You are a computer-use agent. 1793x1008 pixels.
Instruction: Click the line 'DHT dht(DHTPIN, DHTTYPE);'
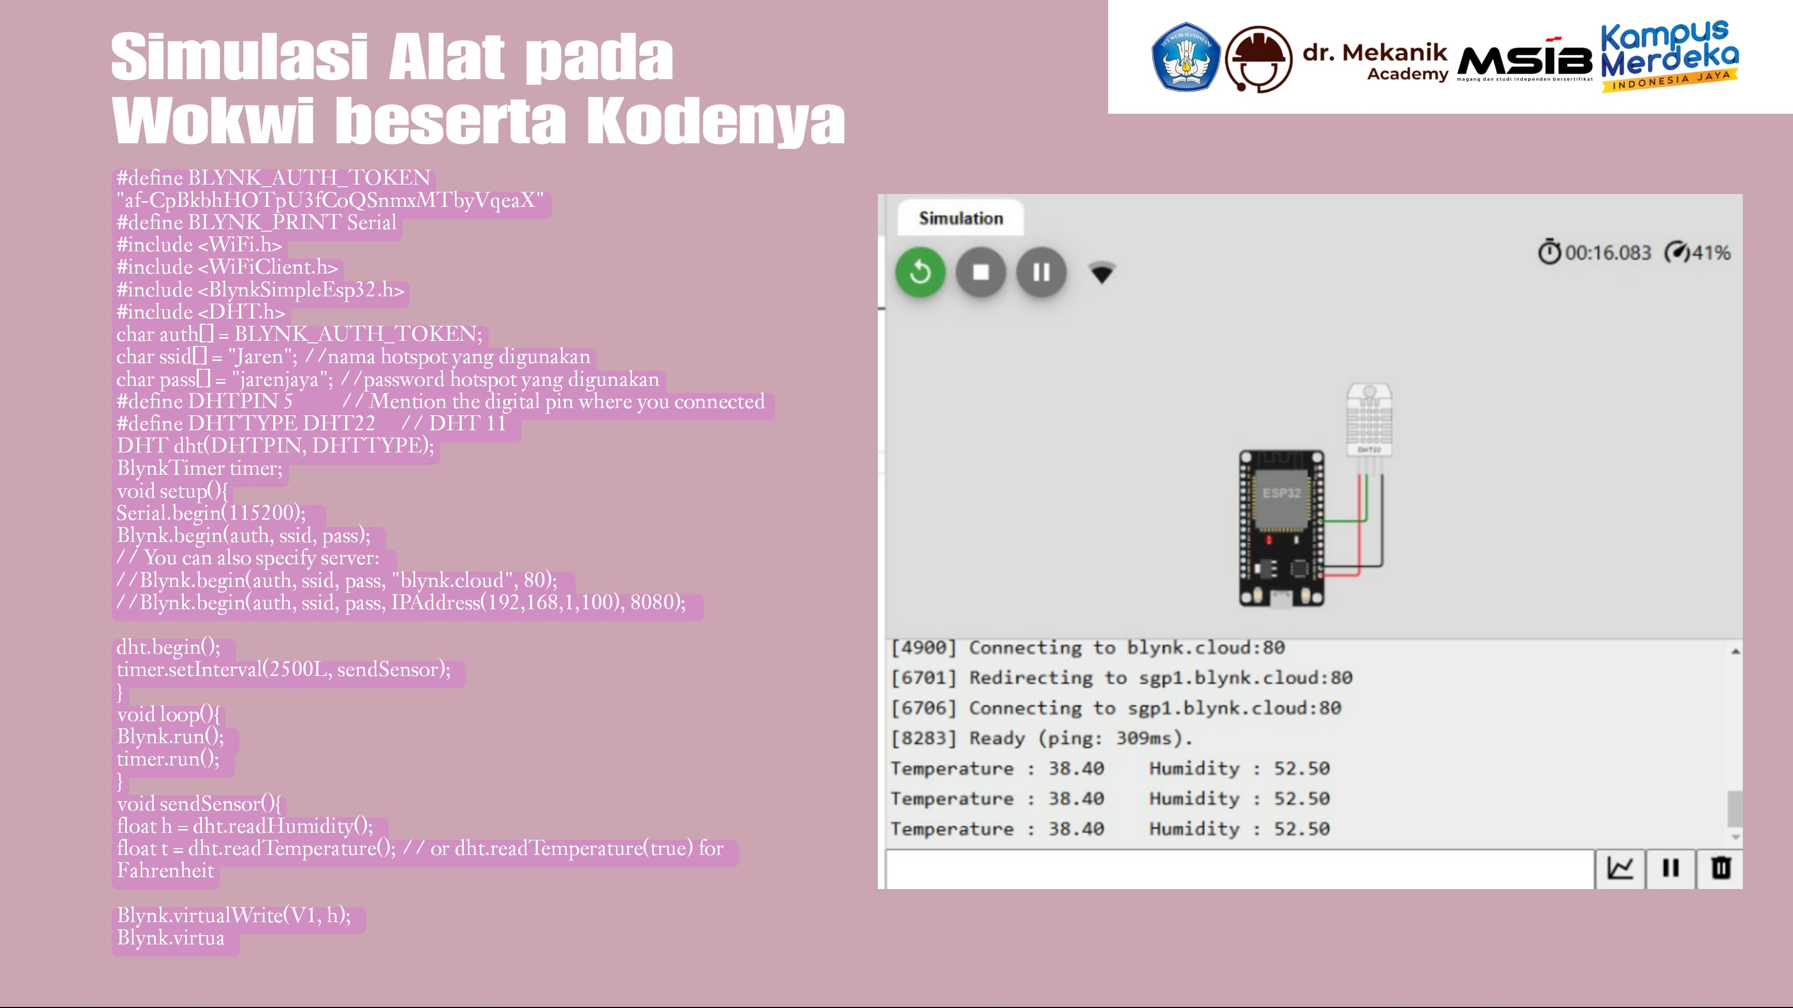[275, 445]
